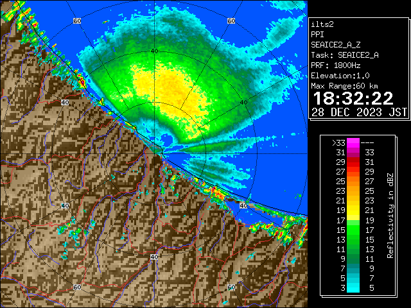Click the '---' legend label

367,143
